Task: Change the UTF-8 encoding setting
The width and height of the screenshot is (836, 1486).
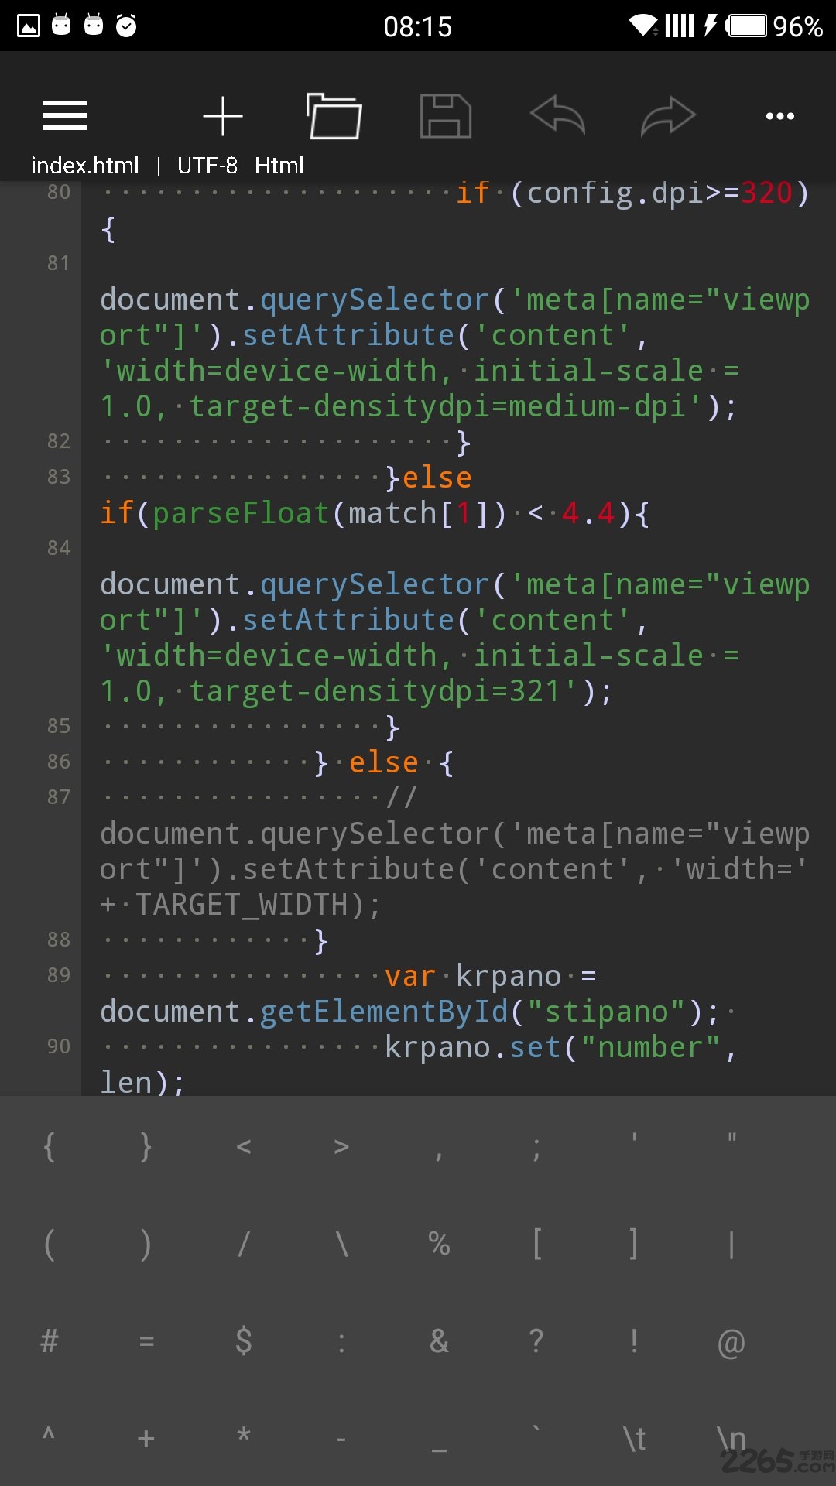Action: [x=207, y=166]
